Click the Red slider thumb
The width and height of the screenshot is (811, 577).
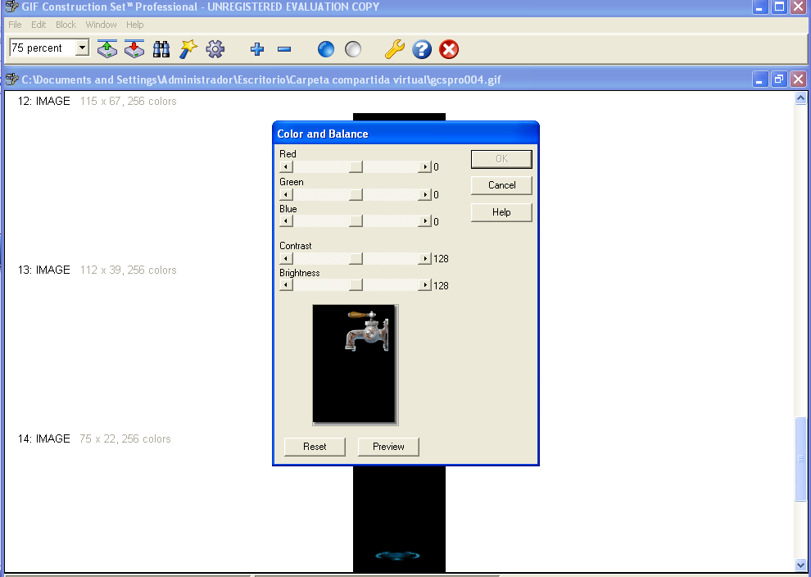coord(356,166)
